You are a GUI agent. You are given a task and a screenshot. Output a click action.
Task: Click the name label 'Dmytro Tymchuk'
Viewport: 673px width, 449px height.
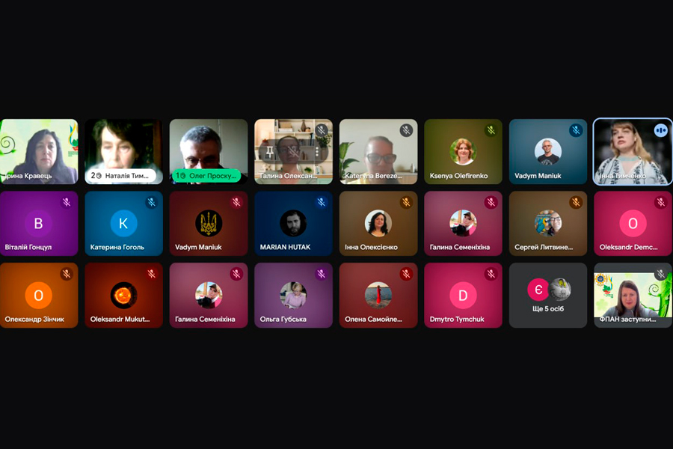457,320
